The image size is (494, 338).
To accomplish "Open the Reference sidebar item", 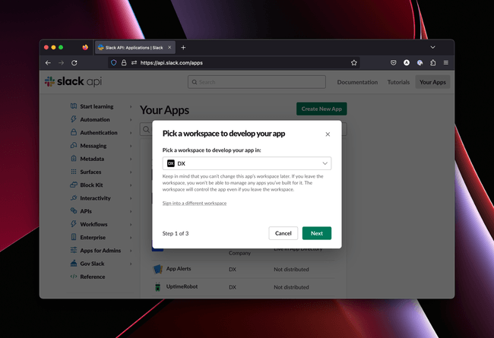I will pos(92,277).
